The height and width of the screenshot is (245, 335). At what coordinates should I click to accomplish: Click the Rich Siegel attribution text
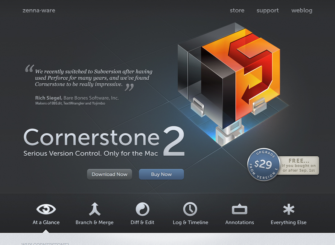pos(77,98)
